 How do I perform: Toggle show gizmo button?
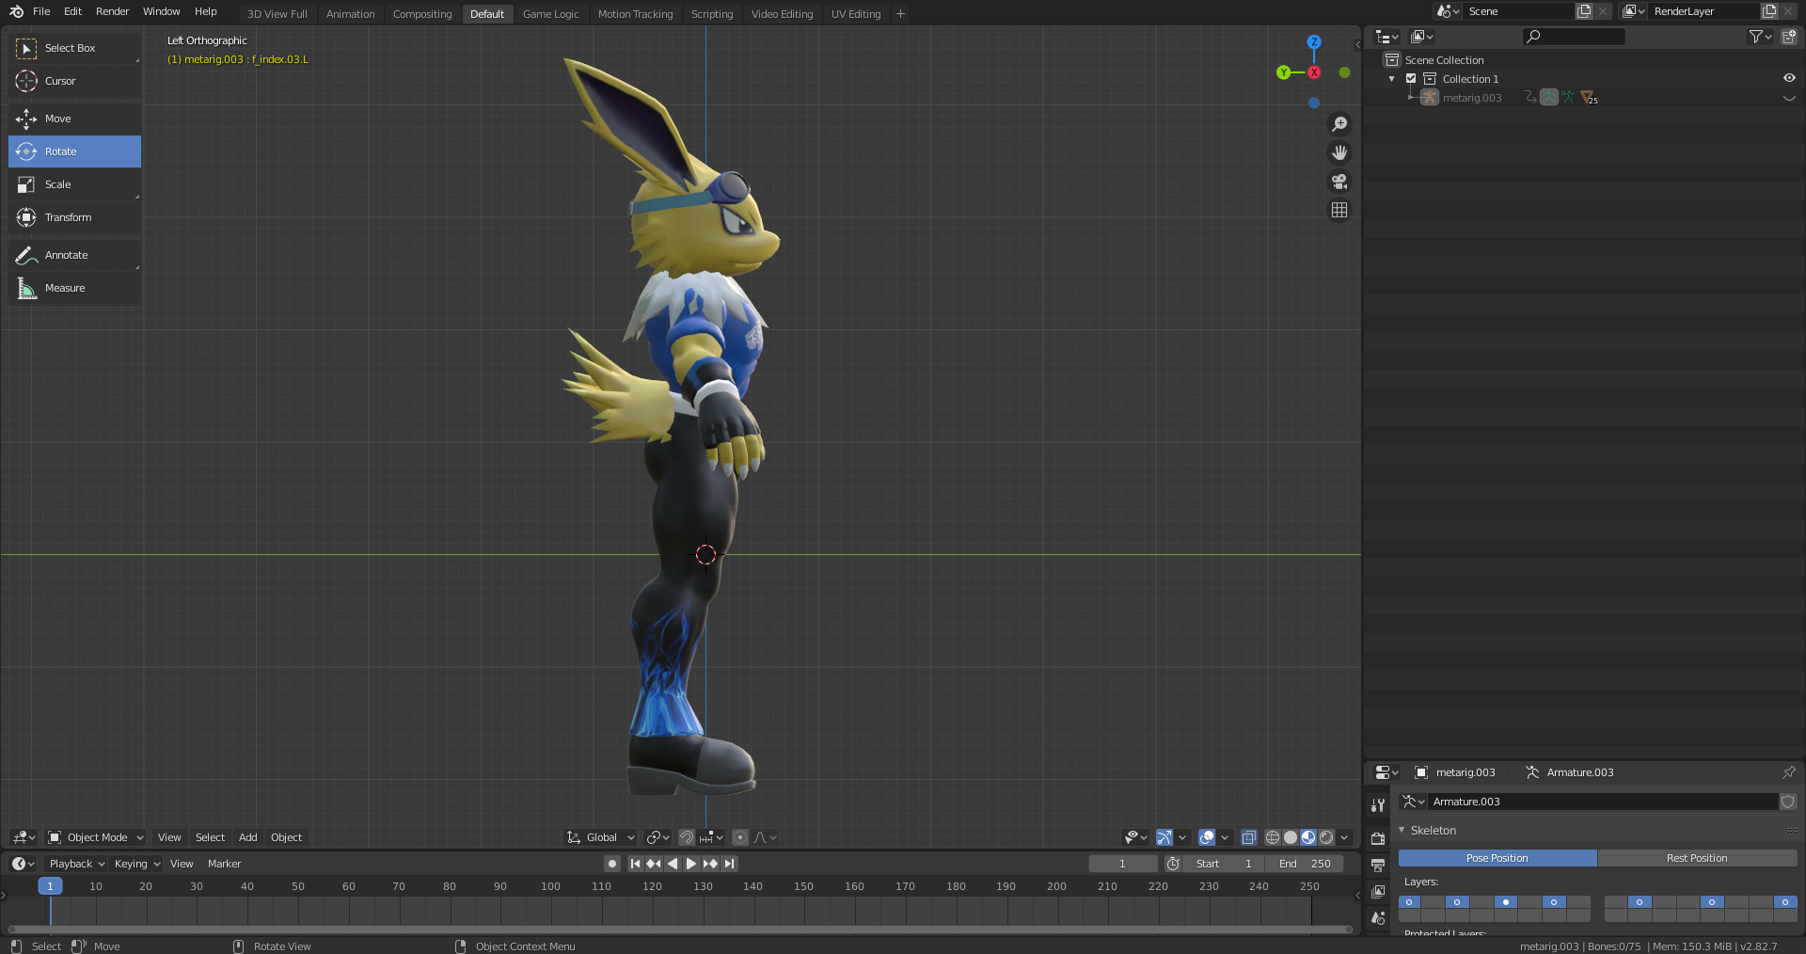pos(1164,837)
